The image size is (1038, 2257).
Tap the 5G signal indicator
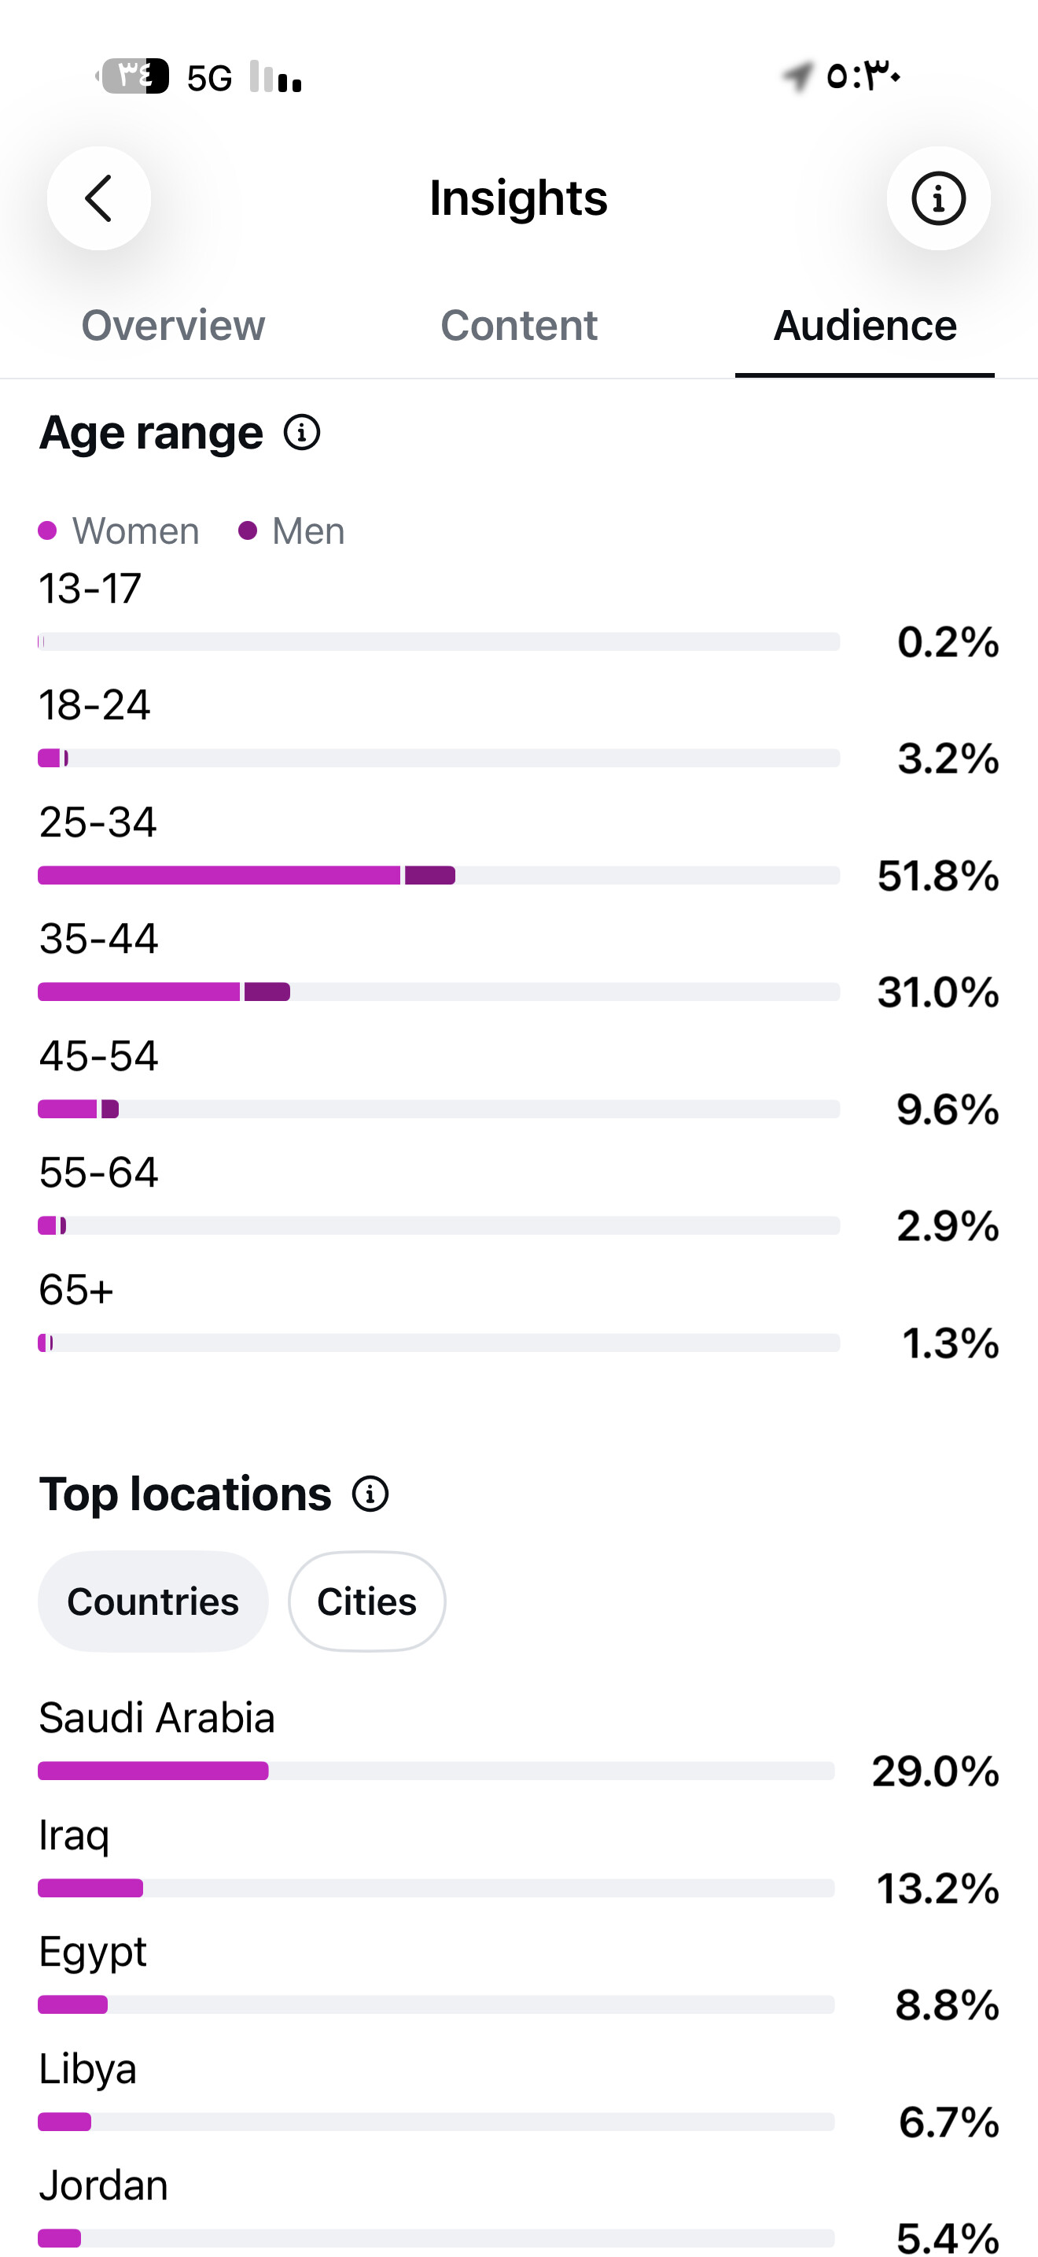tap(210, 78)
